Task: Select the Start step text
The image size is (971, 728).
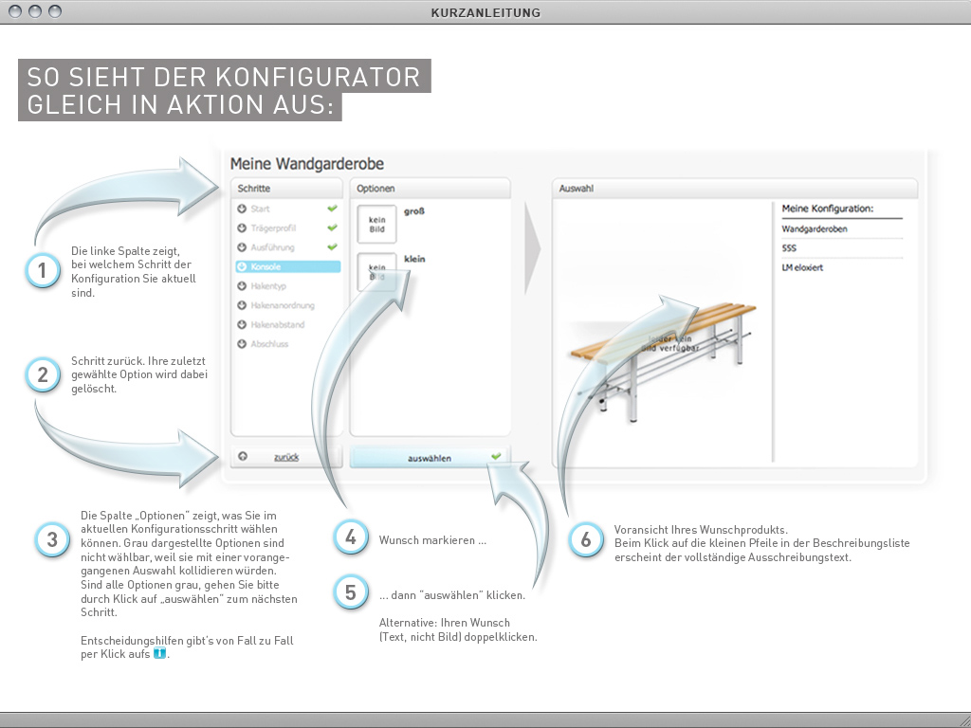Action: [x=260, y=209]
